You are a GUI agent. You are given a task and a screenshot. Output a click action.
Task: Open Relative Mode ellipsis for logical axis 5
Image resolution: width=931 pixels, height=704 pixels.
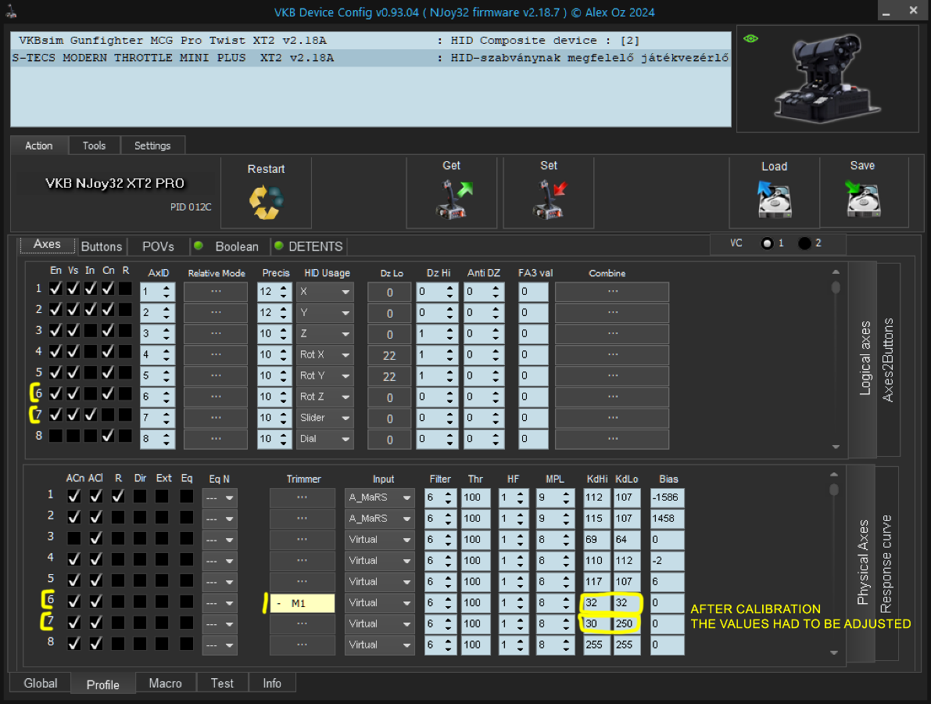click(x=216, y=376)
